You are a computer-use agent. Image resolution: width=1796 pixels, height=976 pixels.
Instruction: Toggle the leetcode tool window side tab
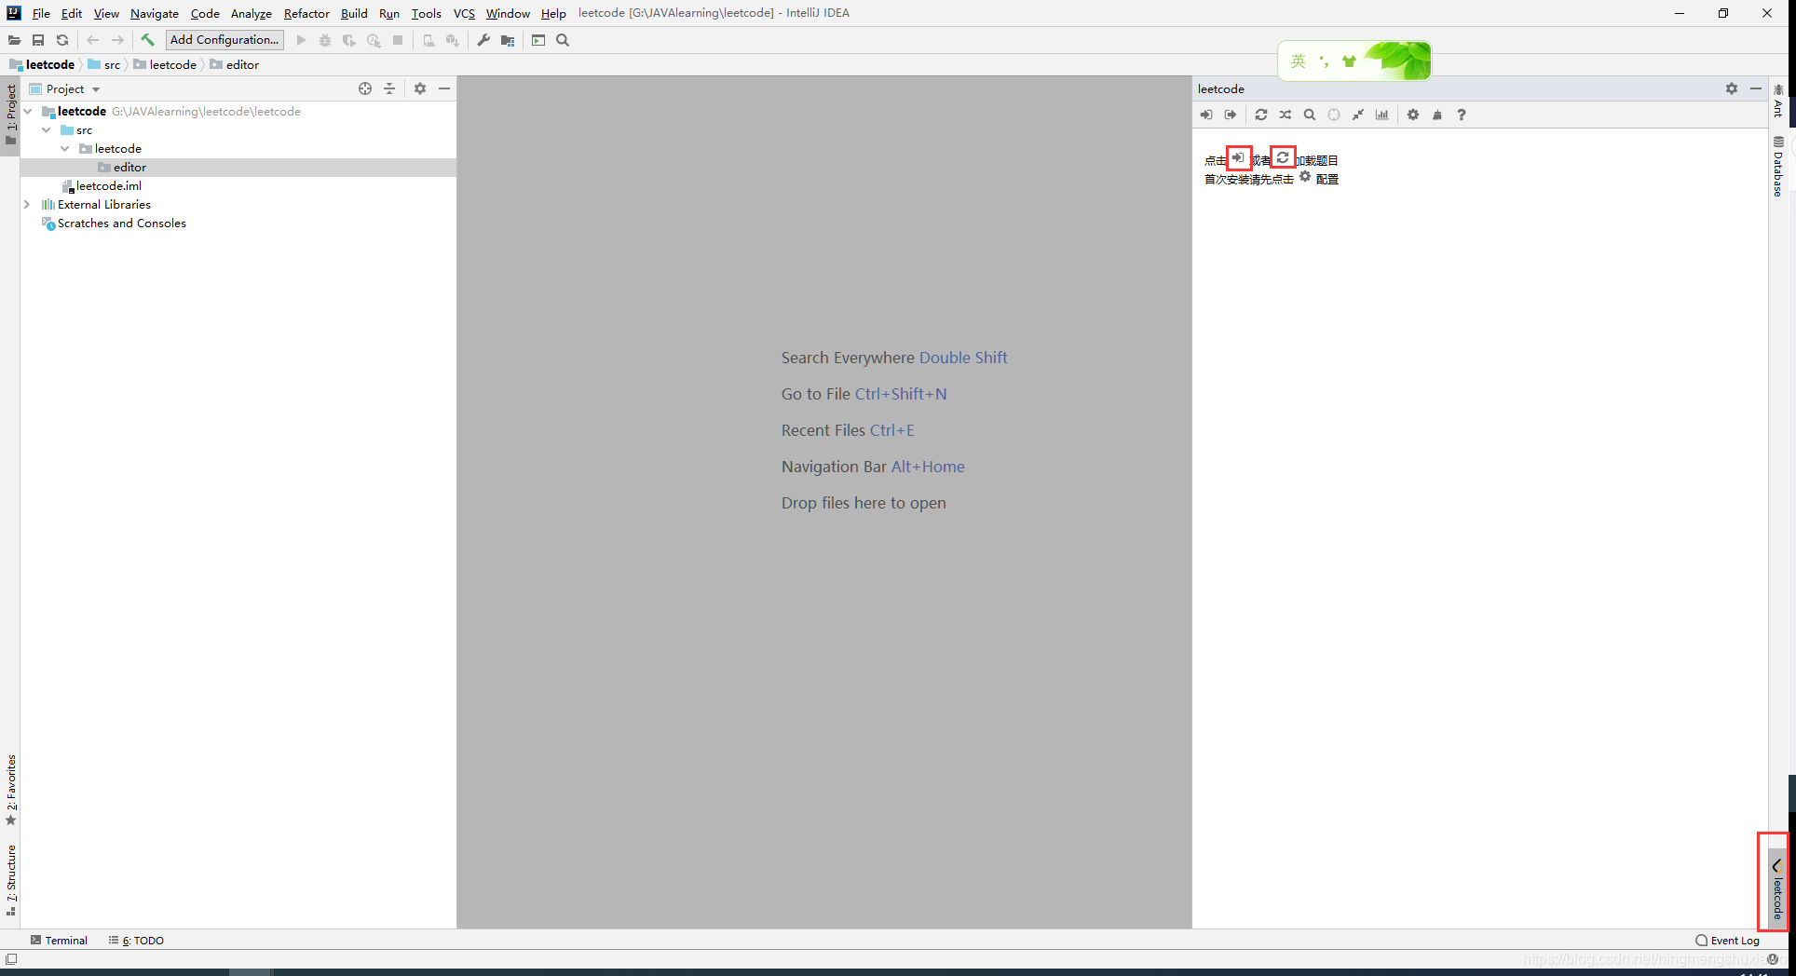[1777, 888]
